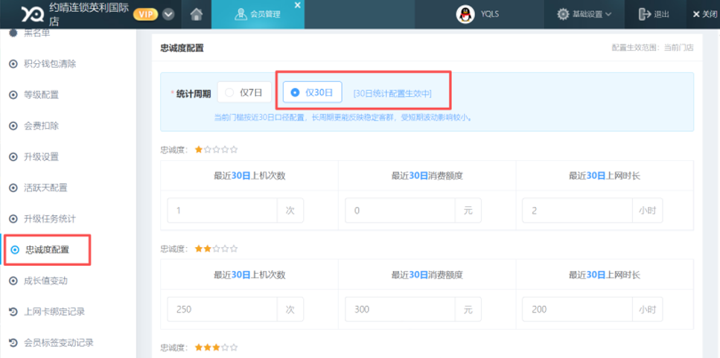The height and width of the screenshot is (358, 720).
Task: Click 最近30日消费额度 header in two-star table
Action: pyautogui.click(x=427, y=275)
